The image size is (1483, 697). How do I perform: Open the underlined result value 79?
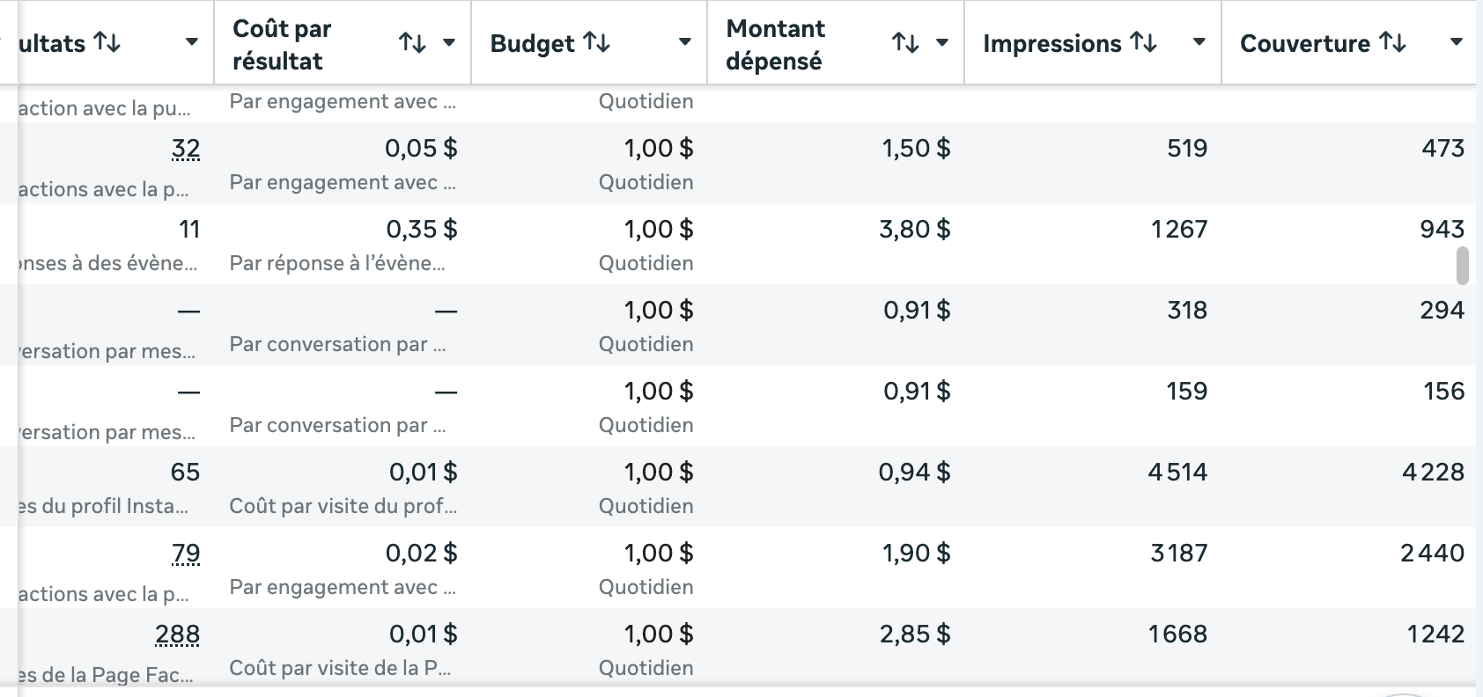(186, 554)
